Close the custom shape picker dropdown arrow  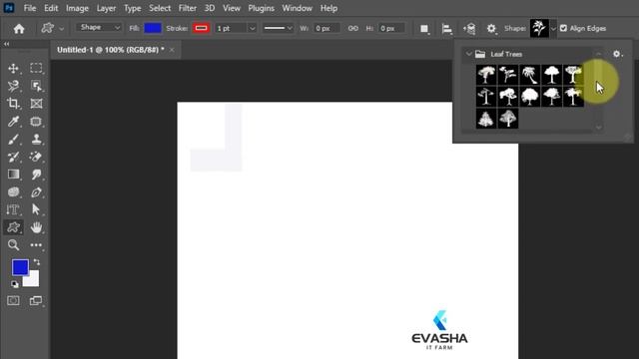tap(553, 29)
